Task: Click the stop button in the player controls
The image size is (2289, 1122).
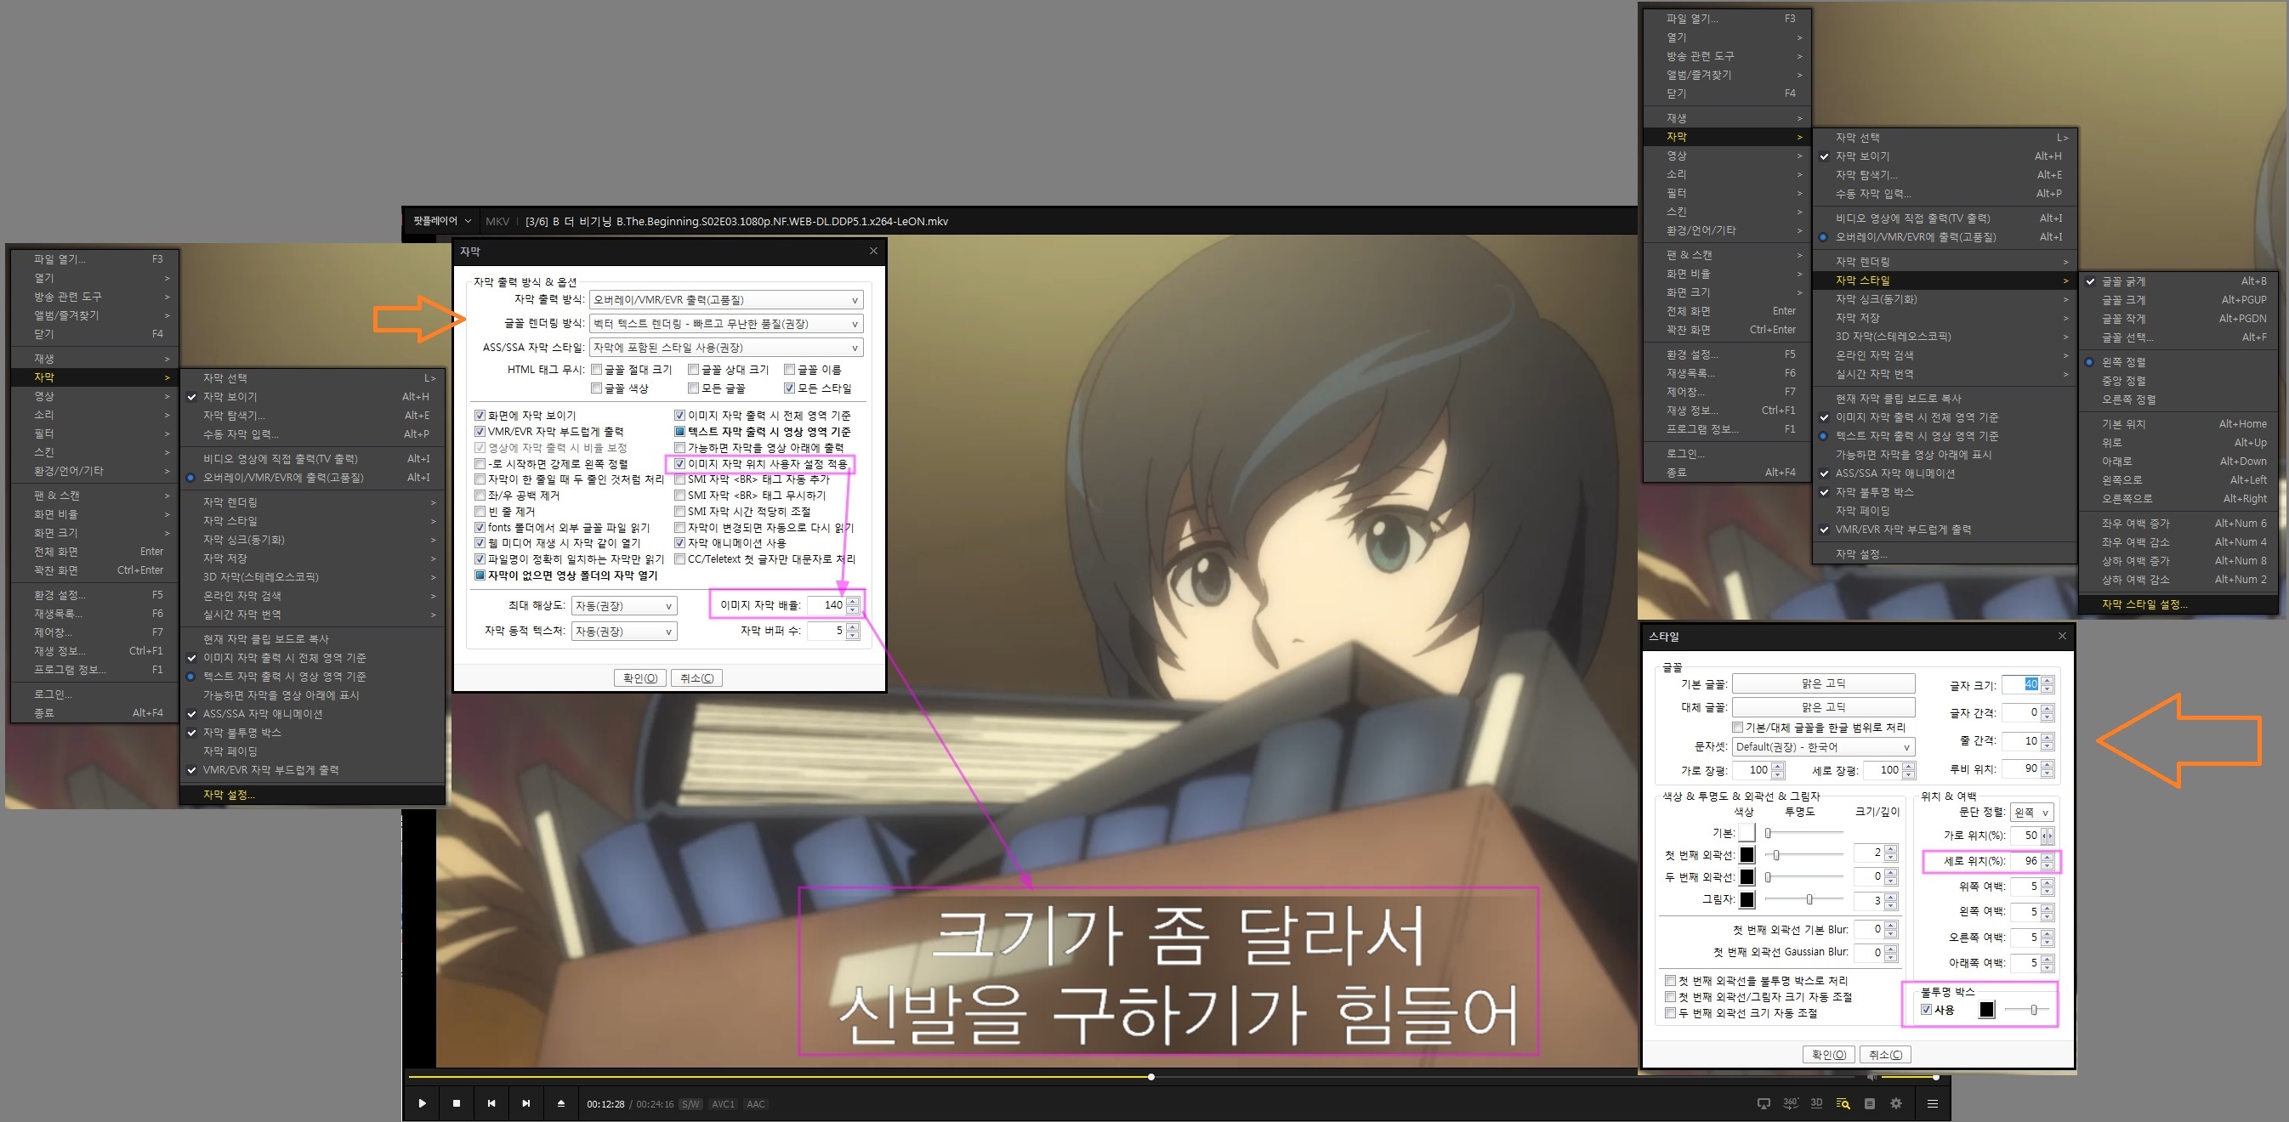Action: (457, 1103)
